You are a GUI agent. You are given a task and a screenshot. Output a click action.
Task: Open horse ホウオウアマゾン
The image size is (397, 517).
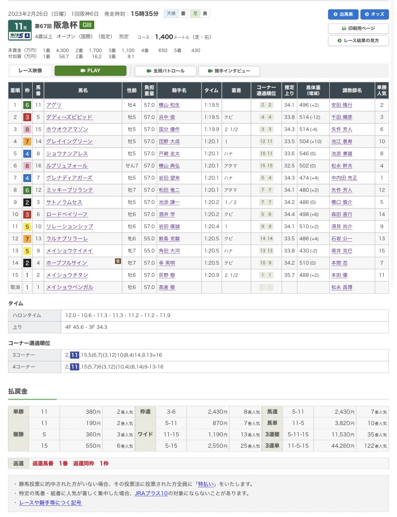coord(67,129)
